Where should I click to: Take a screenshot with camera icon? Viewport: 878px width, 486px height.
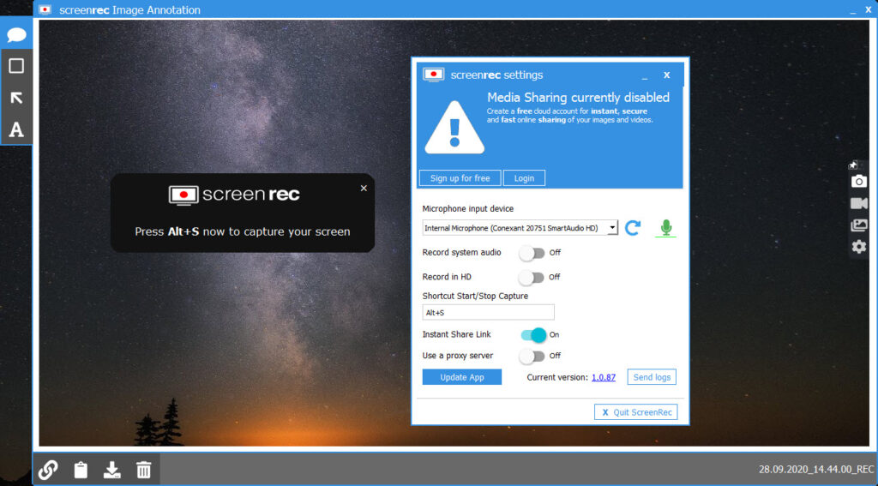[x=859, y=182]
